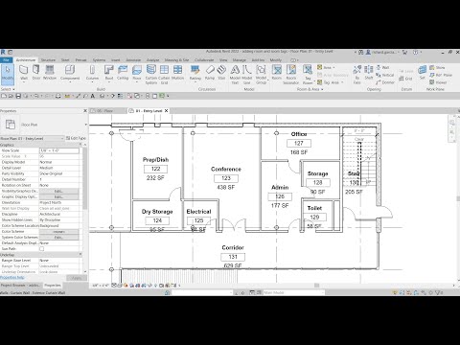Click the Edit Type button
The image size is (460, 345).
click(76, 138)
